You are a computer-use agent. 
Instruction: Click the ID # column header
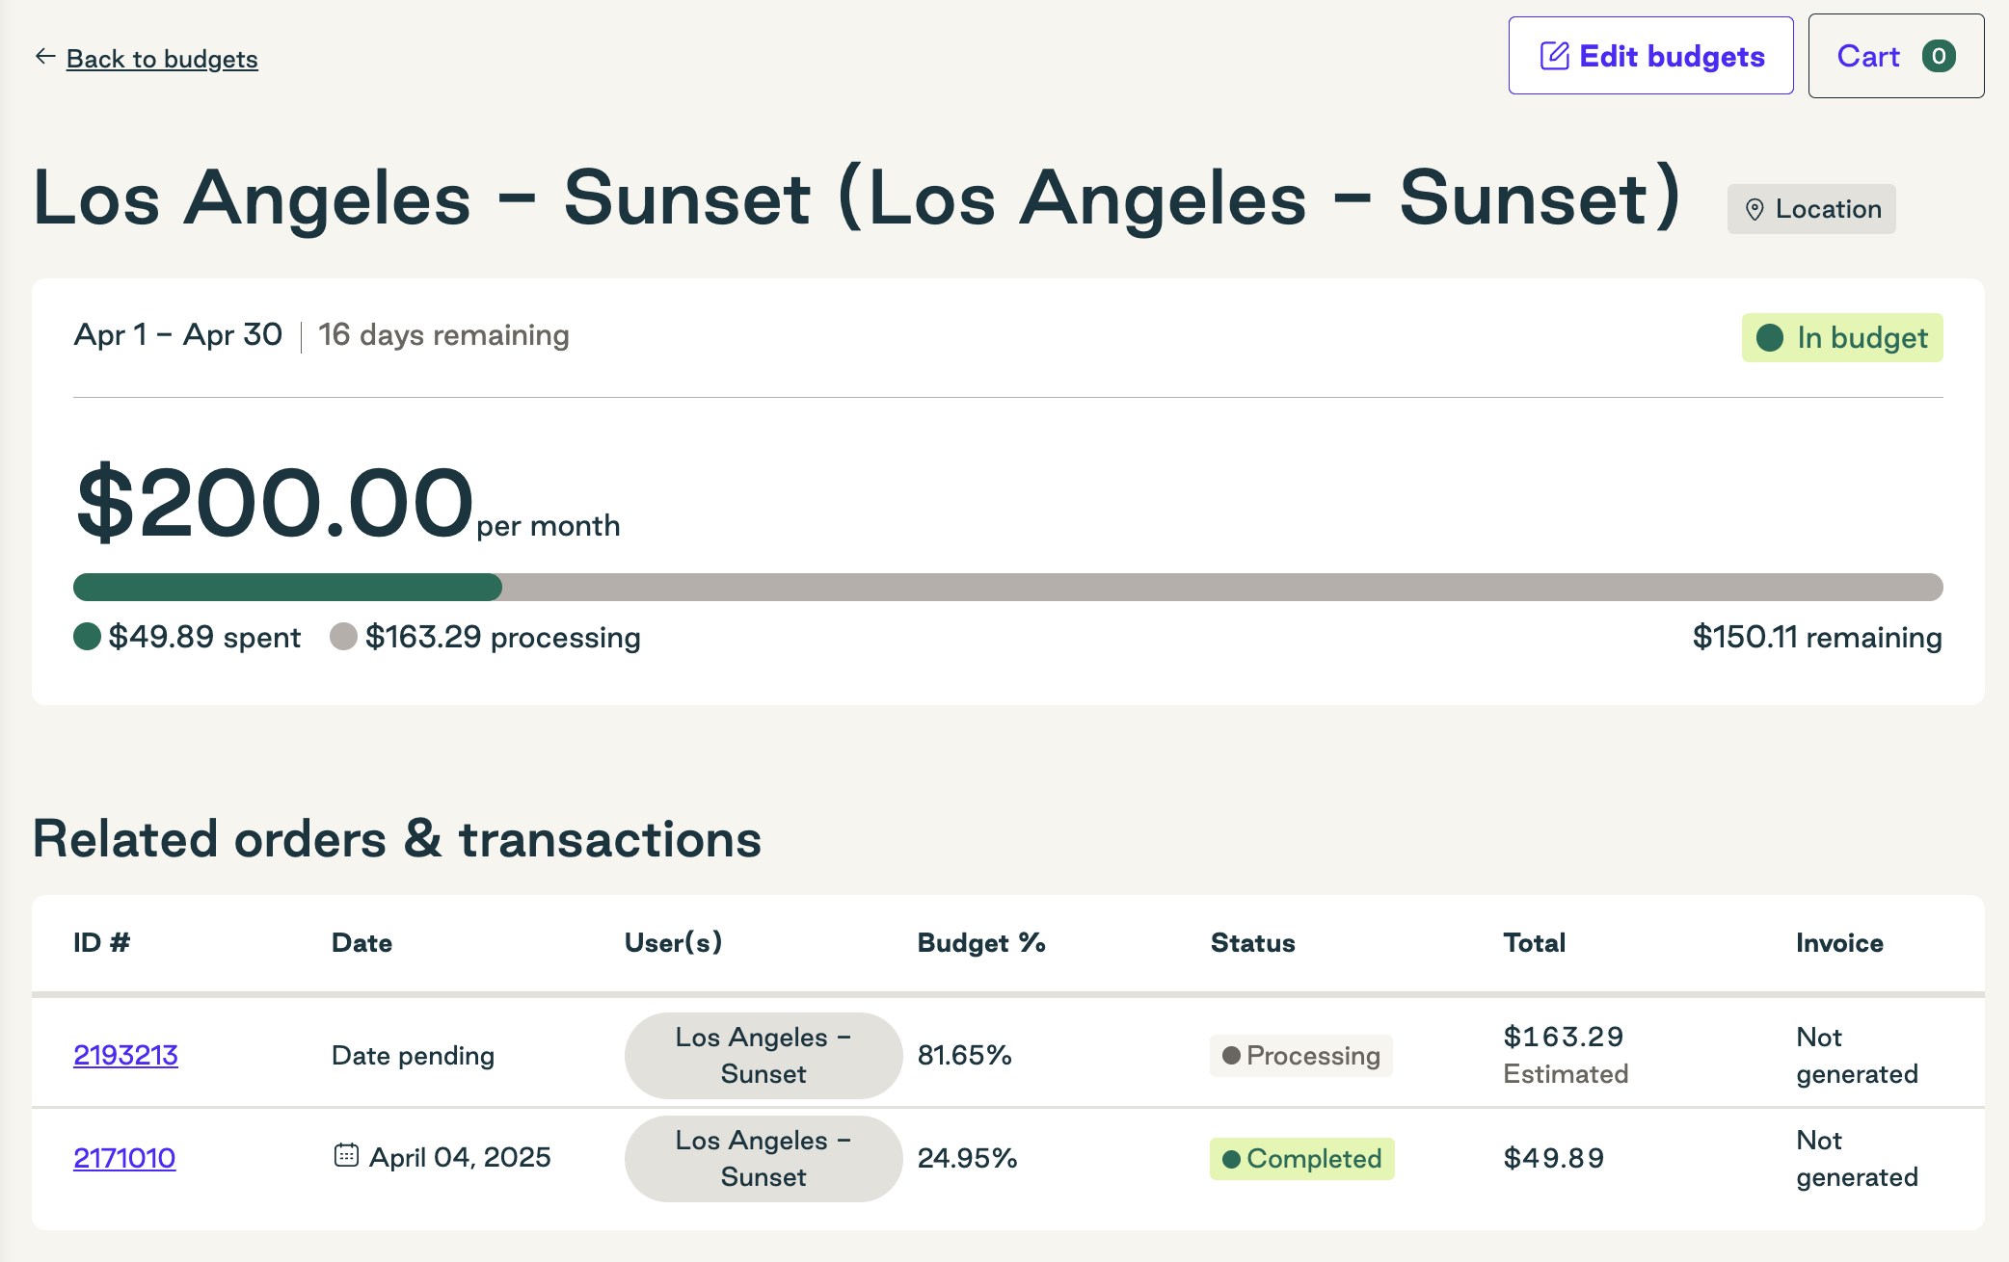101,943
